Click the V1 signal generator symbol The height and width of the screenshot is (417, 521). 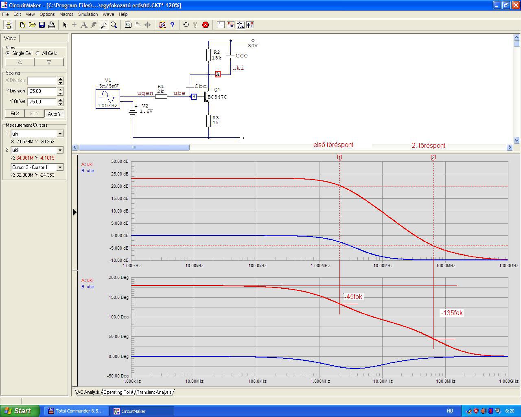pyautogui.click(x=108, y=99)
